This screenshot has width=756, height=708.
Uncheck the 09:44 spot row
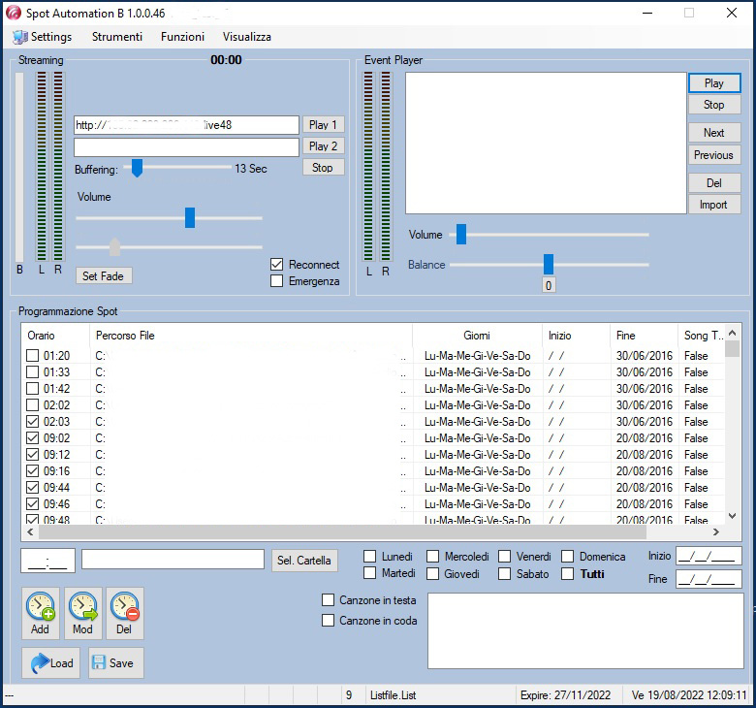click(x=32, y=488)
